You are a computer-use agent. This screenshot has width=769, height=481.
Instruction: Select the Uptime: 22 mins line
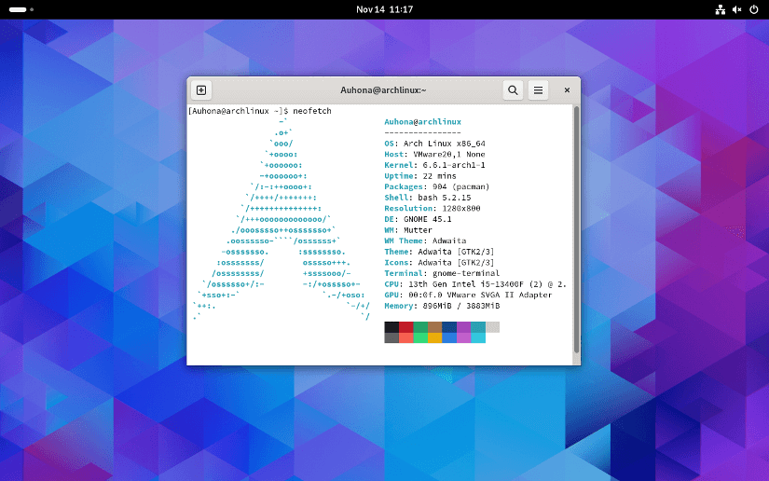(x=420, y=176)
